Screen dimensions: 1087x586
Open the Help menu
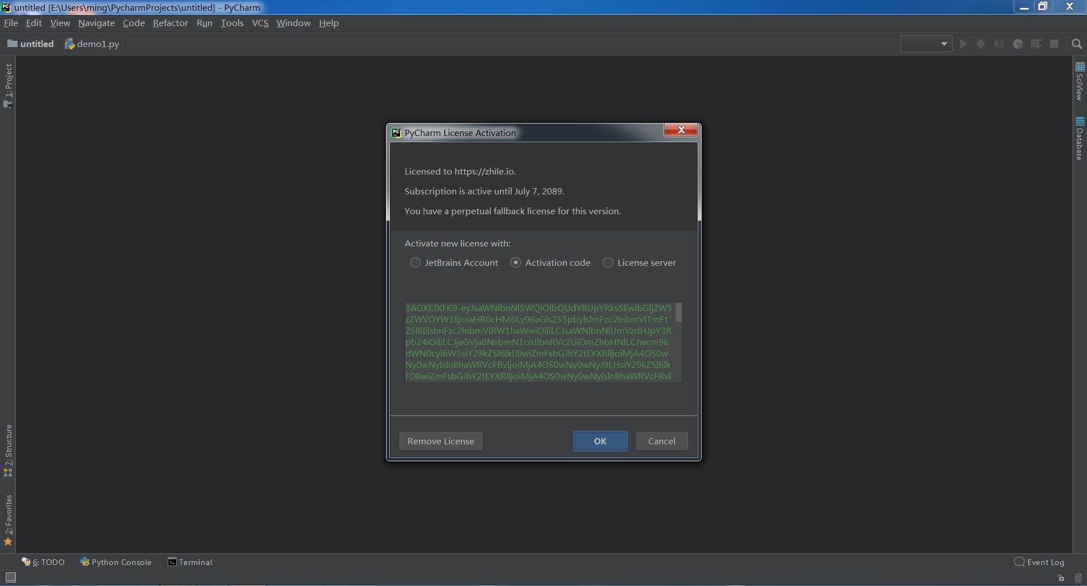[x=329, y=23]
